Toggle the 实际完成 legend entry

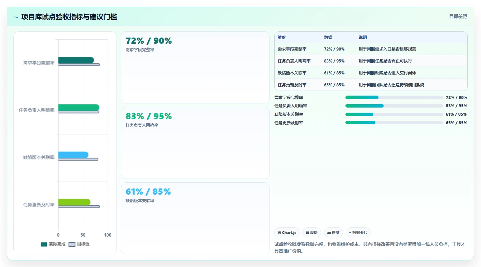coord(53,244)
